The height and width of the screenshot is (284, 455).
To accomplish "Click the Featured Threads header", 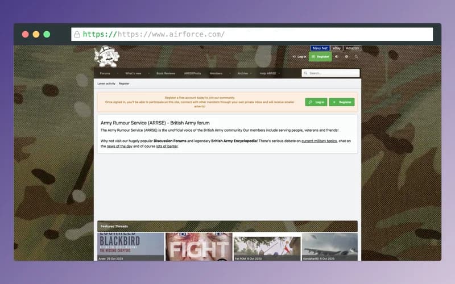I will coord(227,226).
